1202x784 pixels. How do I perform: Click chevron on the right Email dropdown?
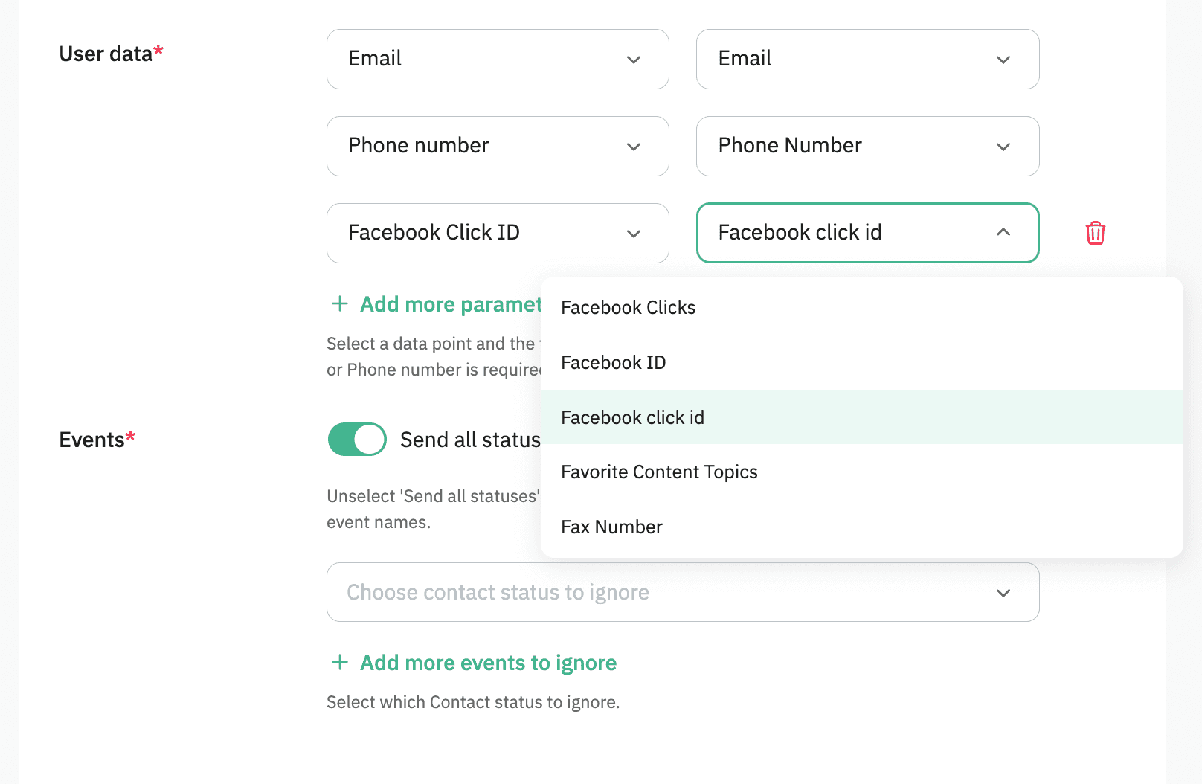click(1003, 60)
